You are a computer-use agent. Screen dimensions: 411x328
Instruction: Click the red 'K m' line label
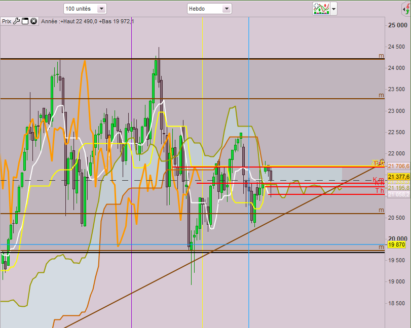tap(378, 180)
